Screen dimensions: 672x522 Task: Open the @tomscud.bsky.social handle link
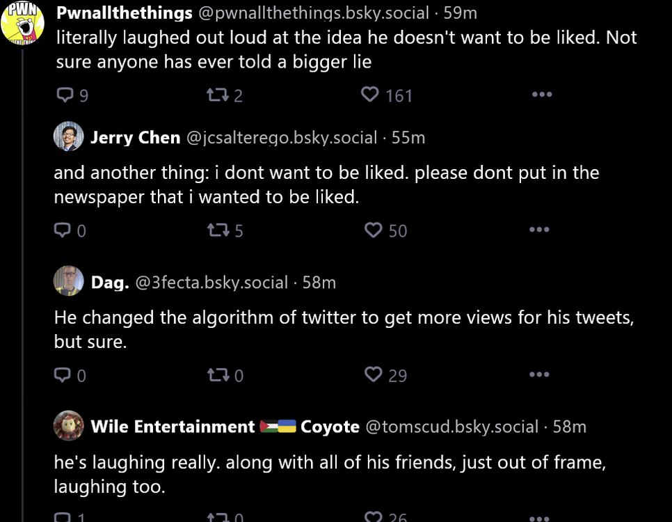click(451, 427)
